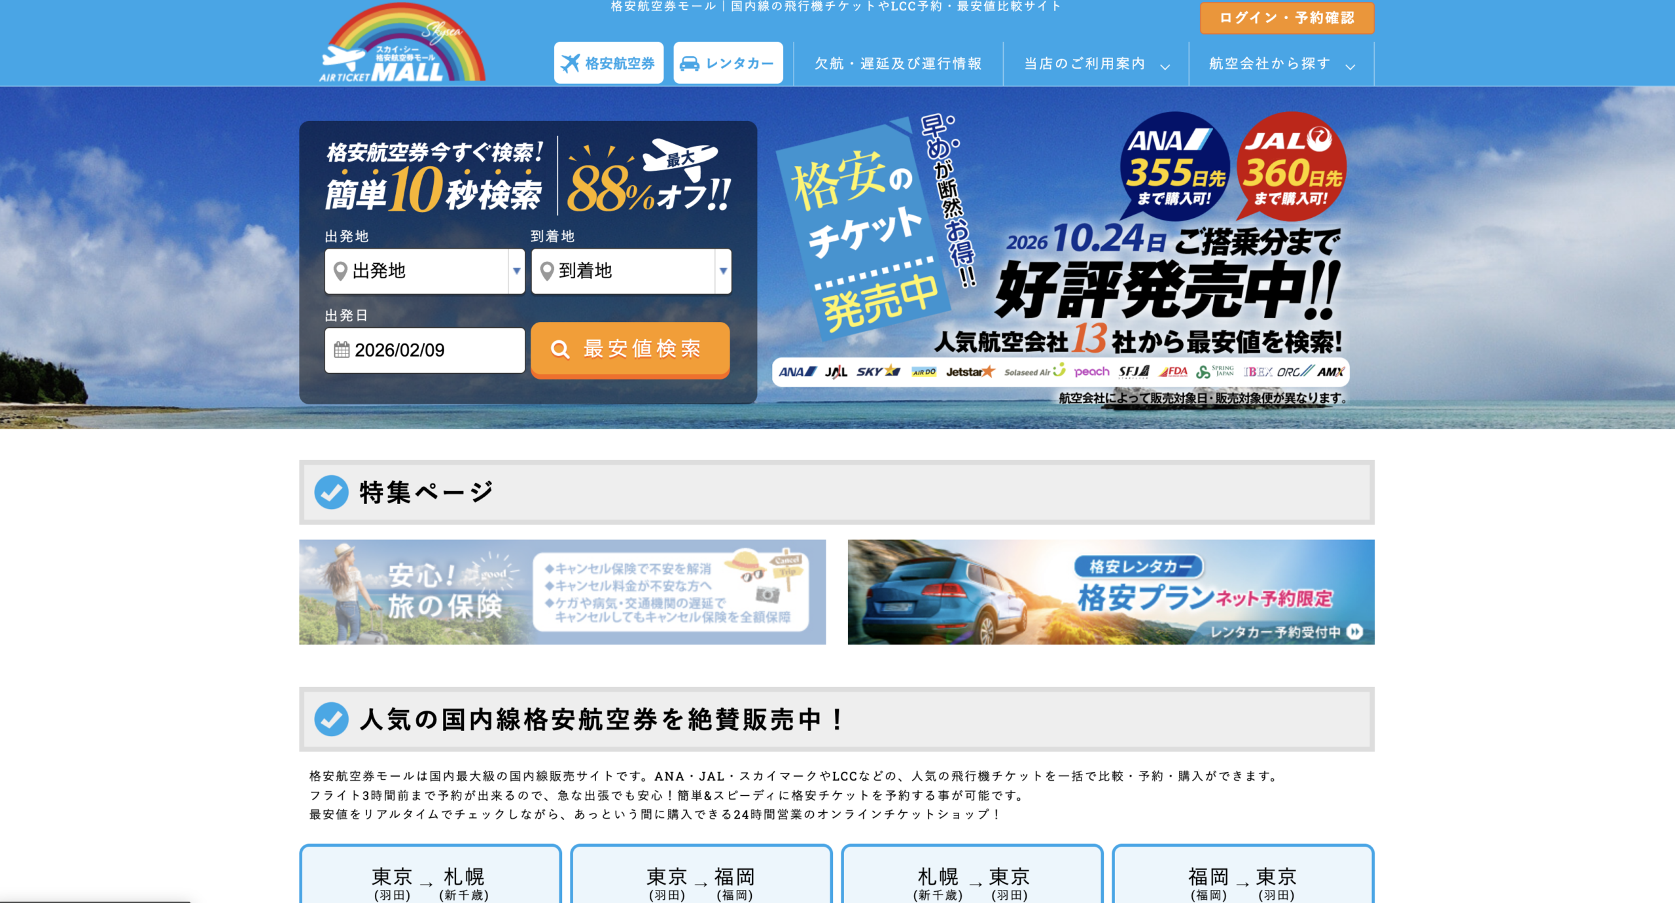Click the magnifier icon on 最安値検索 button
The width and height of the screenshot is (1675, 903).
pyautogui.click(x=560, y=349)
